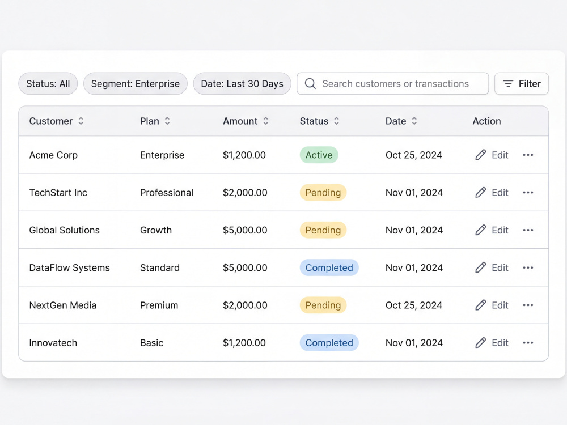Click the $5,000.00 amount for DataFlow Systems

[x=245, y=268]
